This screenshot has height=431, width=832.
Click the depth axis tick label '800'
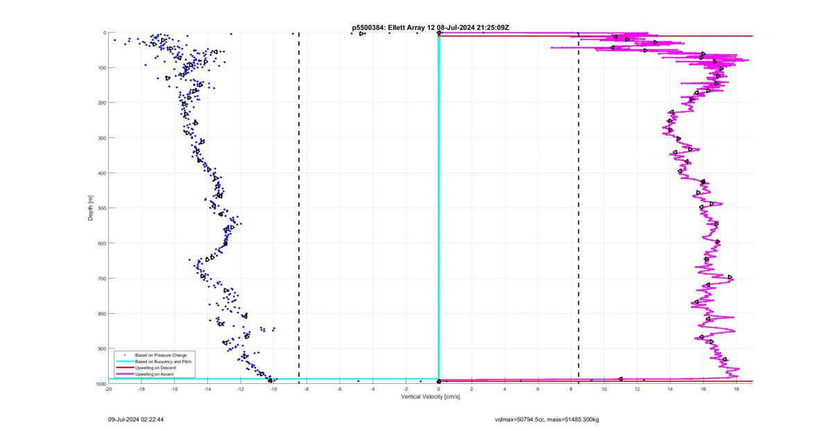point(101,314)
